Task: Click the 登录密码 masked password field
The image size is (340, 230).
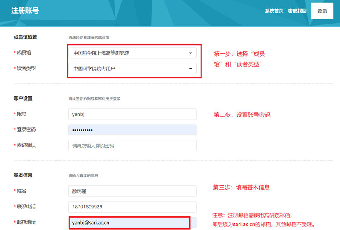Action: coord(132,130)
